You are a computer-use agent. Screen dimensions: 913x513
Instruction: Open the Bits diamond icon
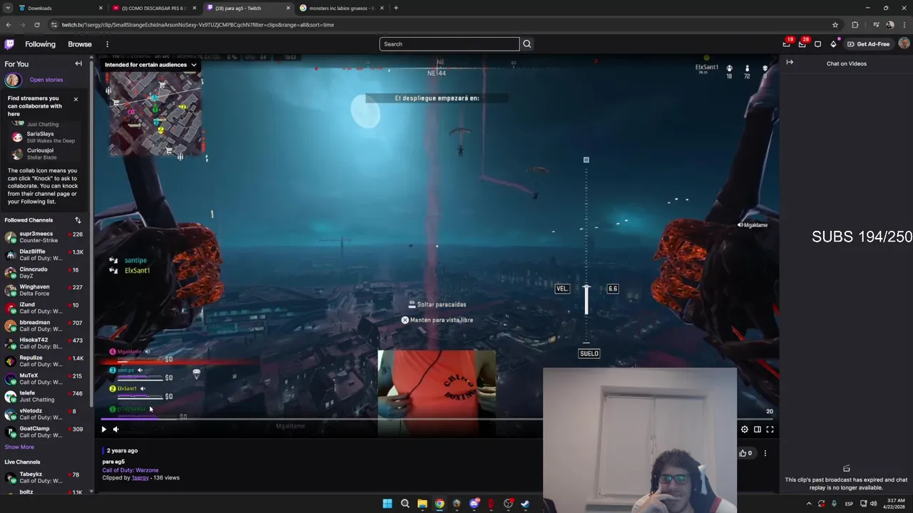tap(833, 44)
